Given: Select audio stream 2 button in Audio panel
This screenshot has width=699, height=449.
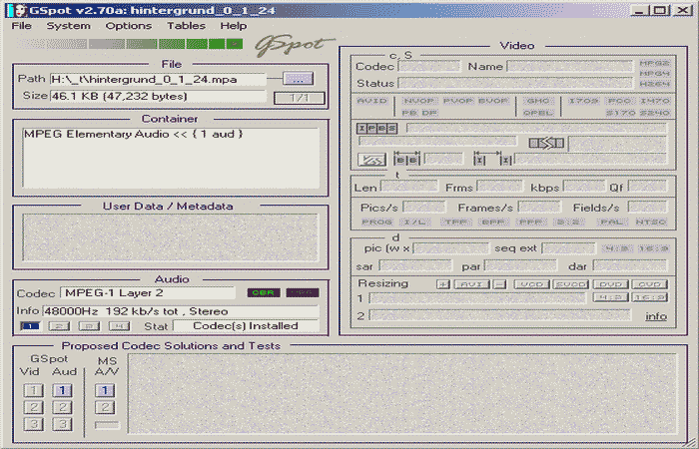Looking at the screenshot, I should coord(59,326).
